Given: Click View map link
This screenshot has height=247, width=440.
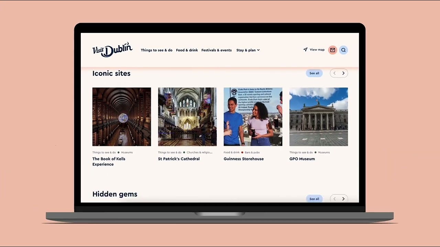Looking at the screenshot, I should coord(317,50).
